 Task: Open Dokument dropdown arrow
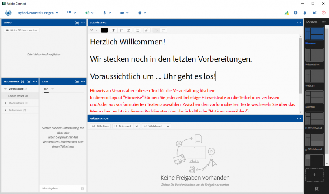pos(137,126)
